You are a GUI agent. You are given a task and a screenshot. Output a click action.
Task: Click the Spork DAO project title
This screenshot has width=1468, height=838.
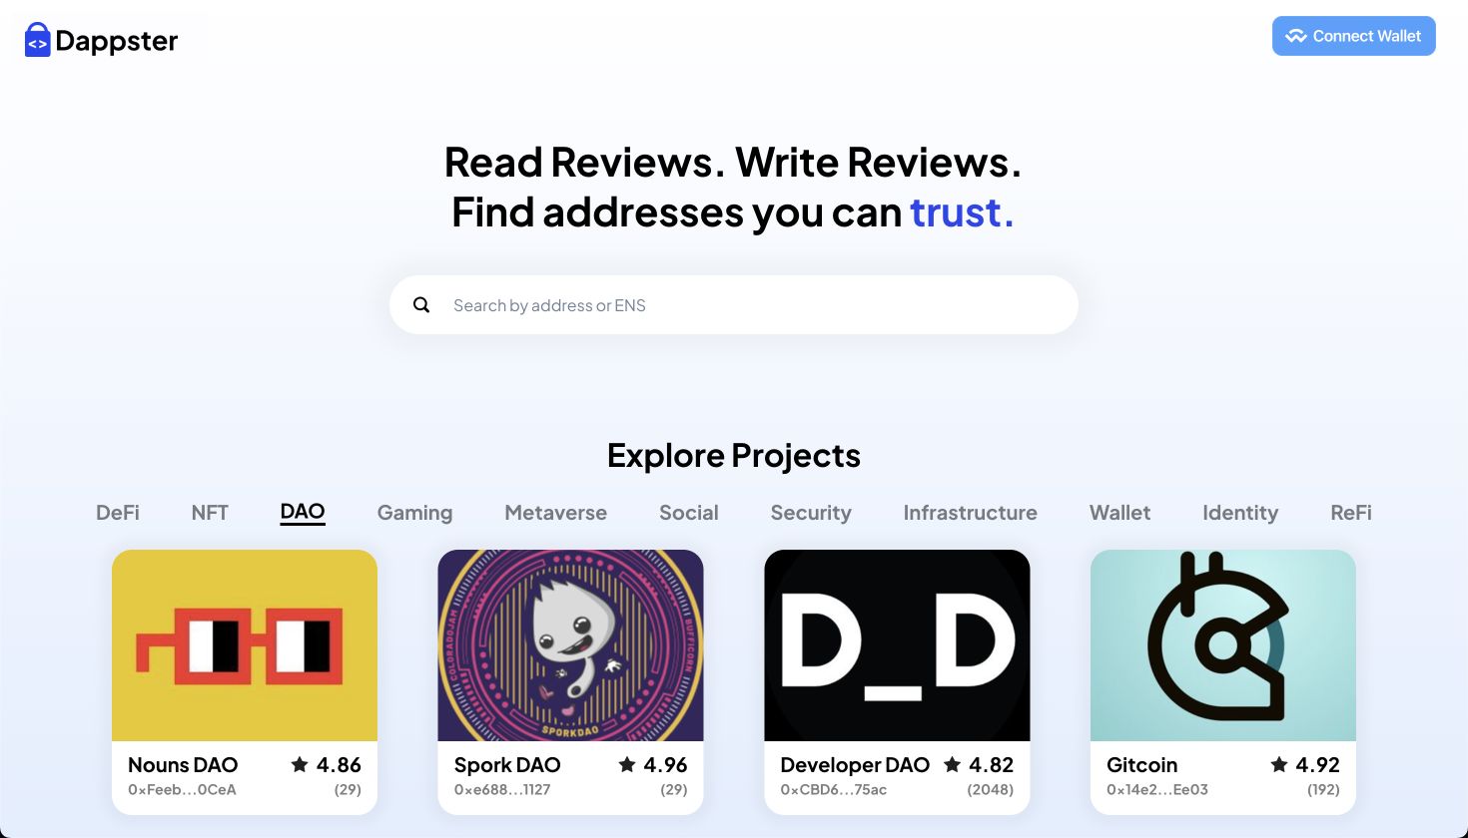pyautogui.click(x=507, y=765)
